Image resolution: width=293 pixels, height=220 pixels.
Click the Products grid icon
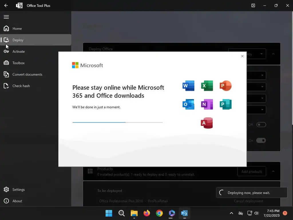coord(90,171)
